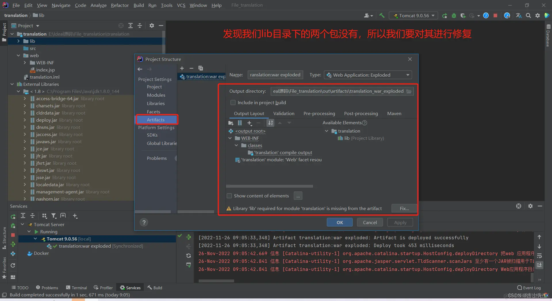Viewport: 552px width, 301px height.
Task: Open the Type dropdown Web Application: Exploded
Action: 368,75
